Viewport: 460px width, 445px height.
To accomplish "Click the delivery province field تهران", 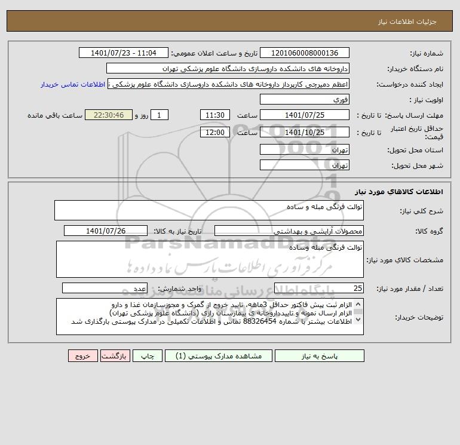I will click(x=305, y=149).
